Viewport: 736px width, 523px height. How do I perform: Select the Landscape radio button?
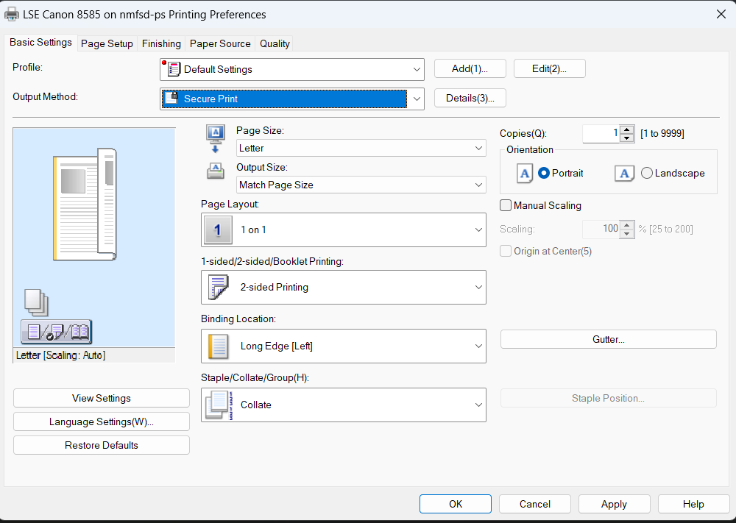point(646,173)
